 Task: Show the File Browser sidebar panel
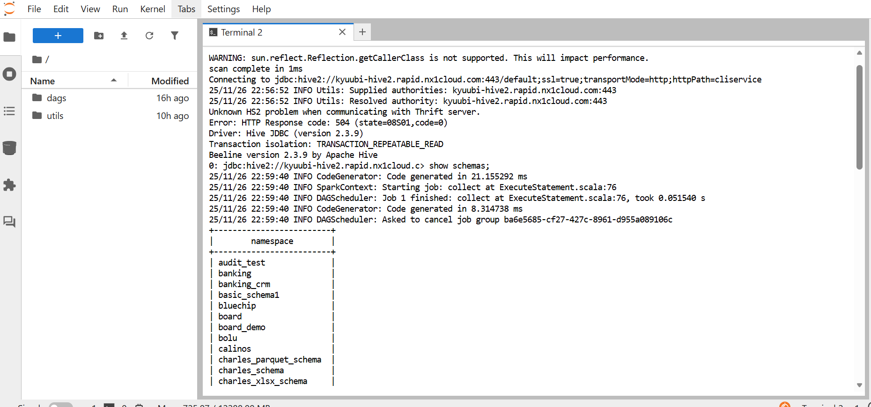coord(9,37)
